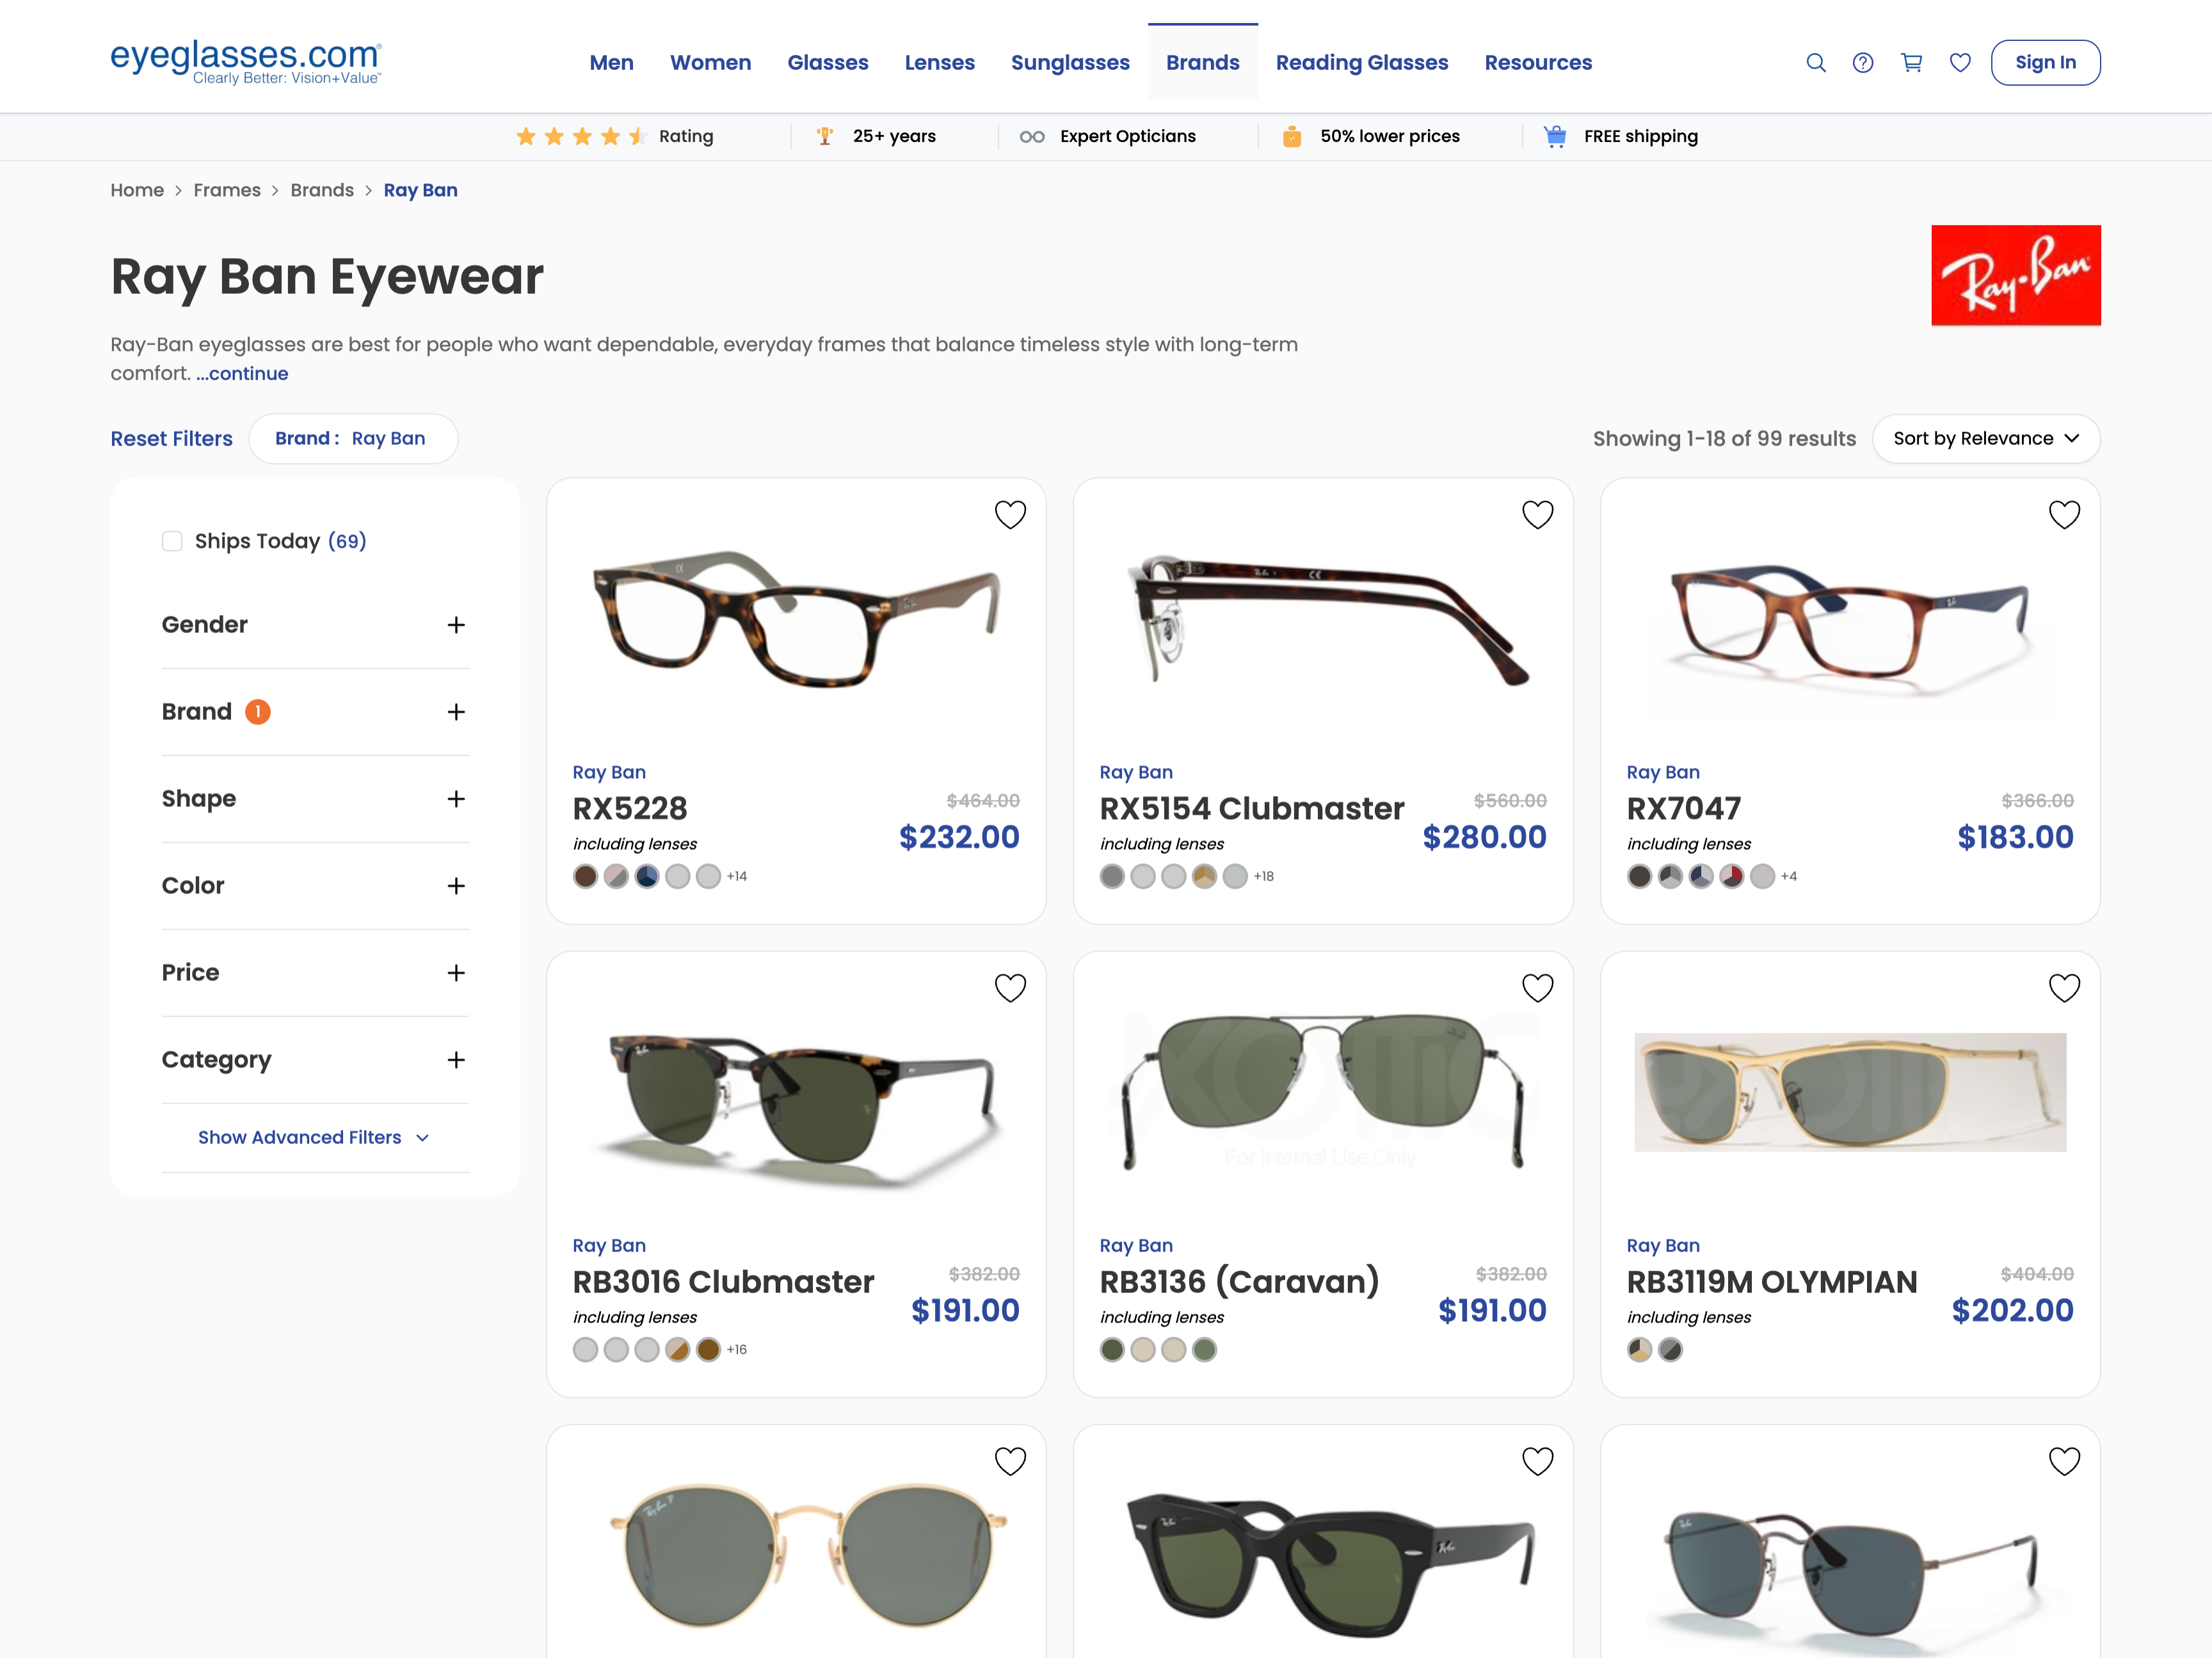Viewport: 2212px width, 1658px height.
Task: Remove the Brand: Ray Ban filter chip
Action: pos(353,439)
